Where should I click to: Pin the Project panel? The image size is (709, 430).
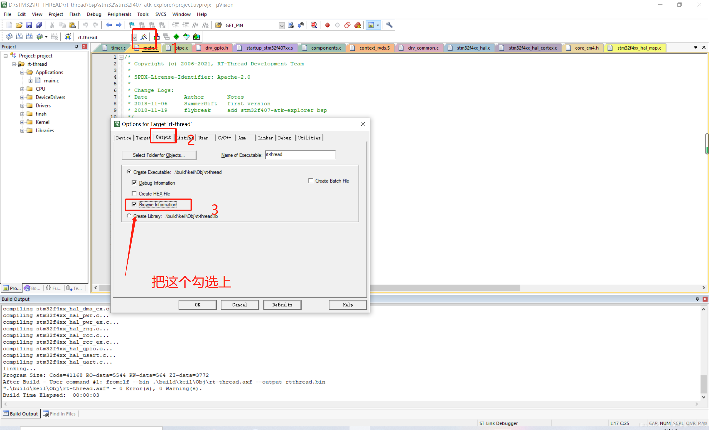click(76, 46)
